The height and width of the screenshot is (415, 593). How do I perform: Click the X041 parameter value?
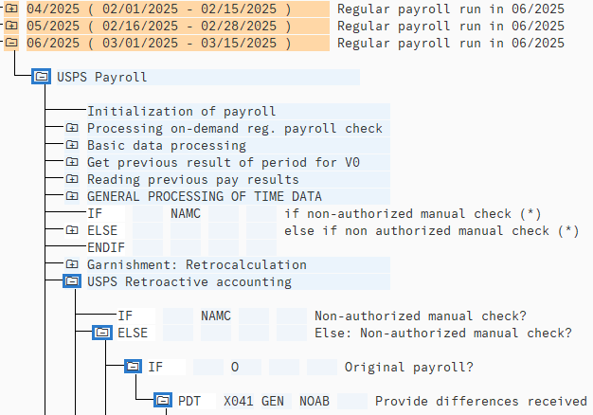pyautogui.click(x=239, y=401)
